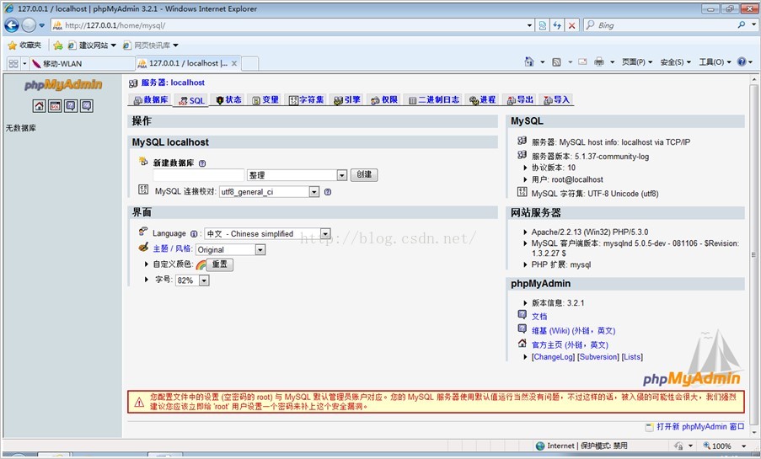This screenshot has height=459, width=761.
Task: Open the address bar history dropdown arrow
Action: pyautogui.click(x=529, y=25)
